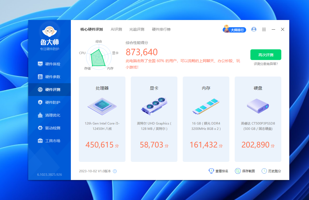Switch to the 核心硬件评测 tab
The width and height of the screenshot is (309, 200).
(92, 29)
